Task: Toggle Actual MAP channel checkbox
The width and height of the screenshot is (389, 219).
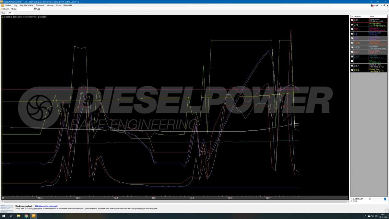Action: [352, 47]
